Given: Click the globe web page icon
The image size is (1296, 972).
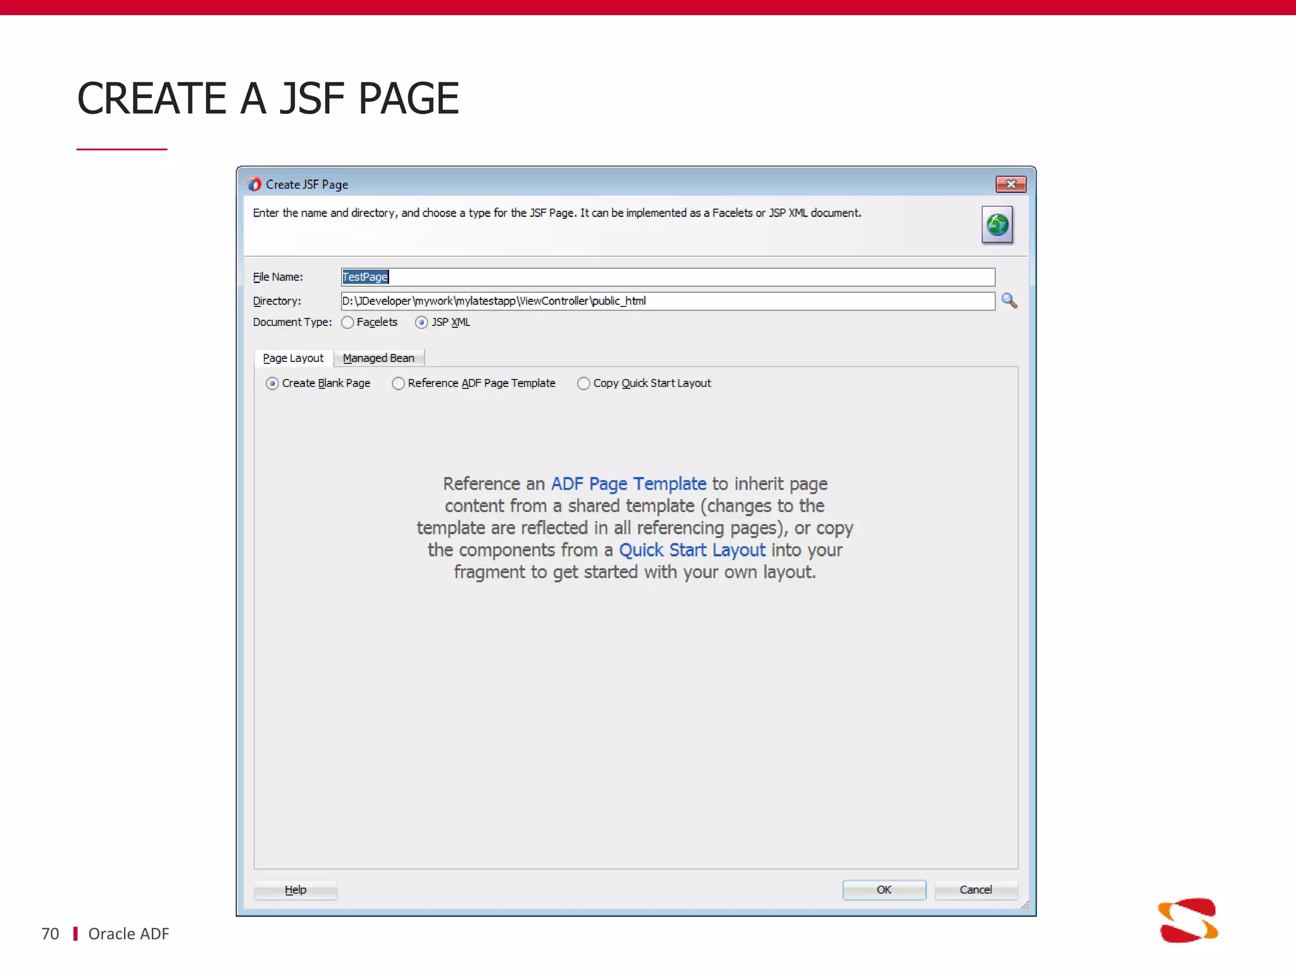Looking at the screenshot, I should [997, 225].
